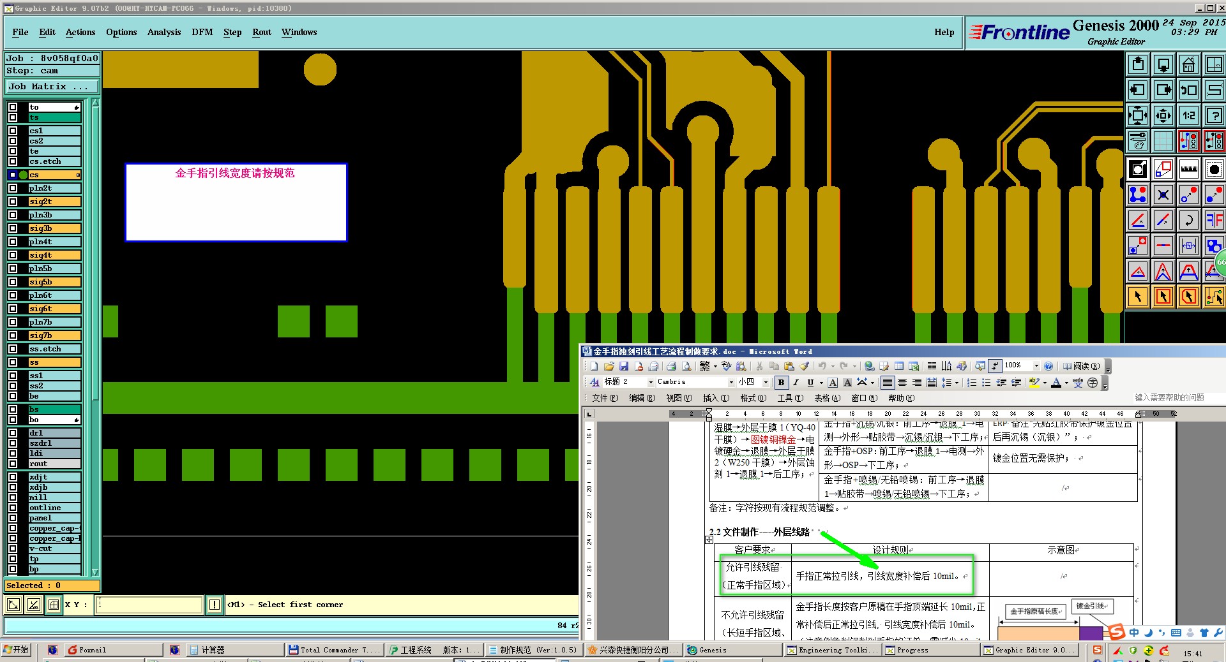Image resolution: width=1226 pixels, height=662 pixels.
Task: Click font color A swatch in Word
Action: [1056, 383]
